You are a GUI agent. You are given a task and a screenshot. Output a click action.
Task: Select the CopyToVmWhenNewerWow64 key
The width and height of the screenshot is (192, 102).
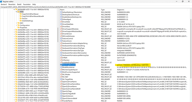tap(33, 16)
